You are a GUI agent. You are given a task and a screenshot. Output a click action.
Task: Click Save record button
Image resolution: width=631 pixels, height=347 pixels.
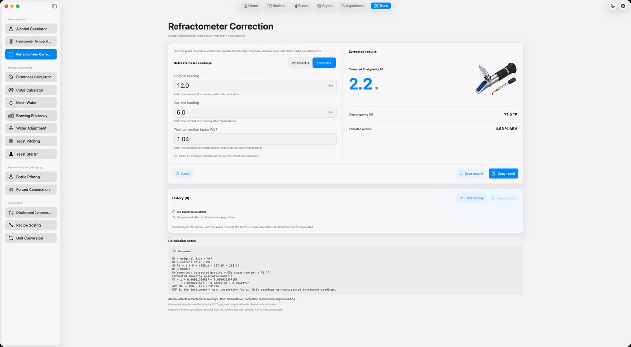[x=471, y=173]
